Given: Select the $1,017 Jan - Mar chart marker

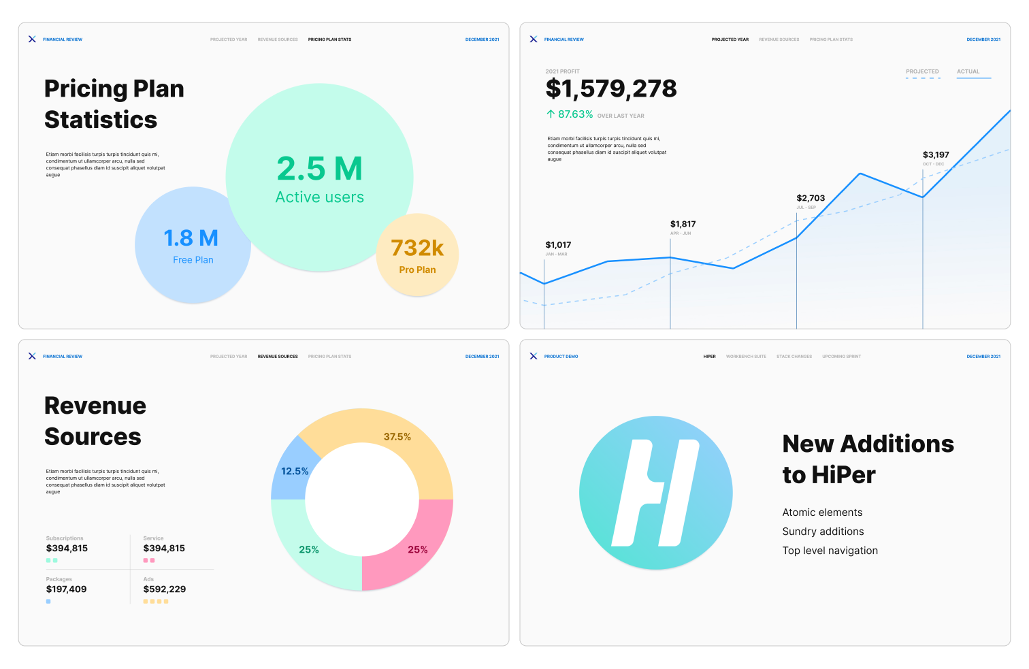Looking at the screenshot, I should pos(558,248).
